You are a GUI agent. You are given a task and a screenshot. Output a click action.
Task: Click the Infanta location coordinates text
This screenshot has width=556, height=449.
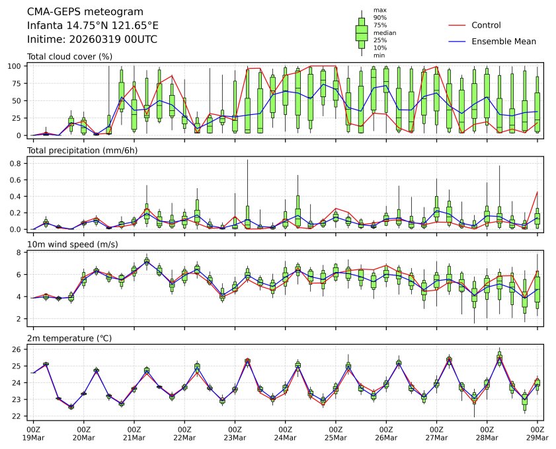point(93,26)
